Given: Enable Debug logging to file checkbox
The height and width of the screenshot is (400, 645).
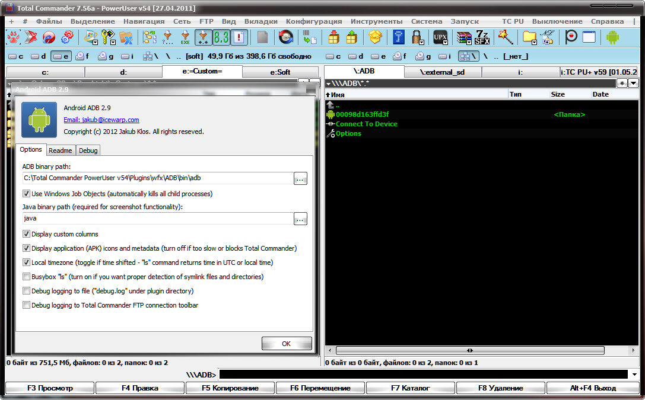Looking at the screenshot, I should (26, 291).
